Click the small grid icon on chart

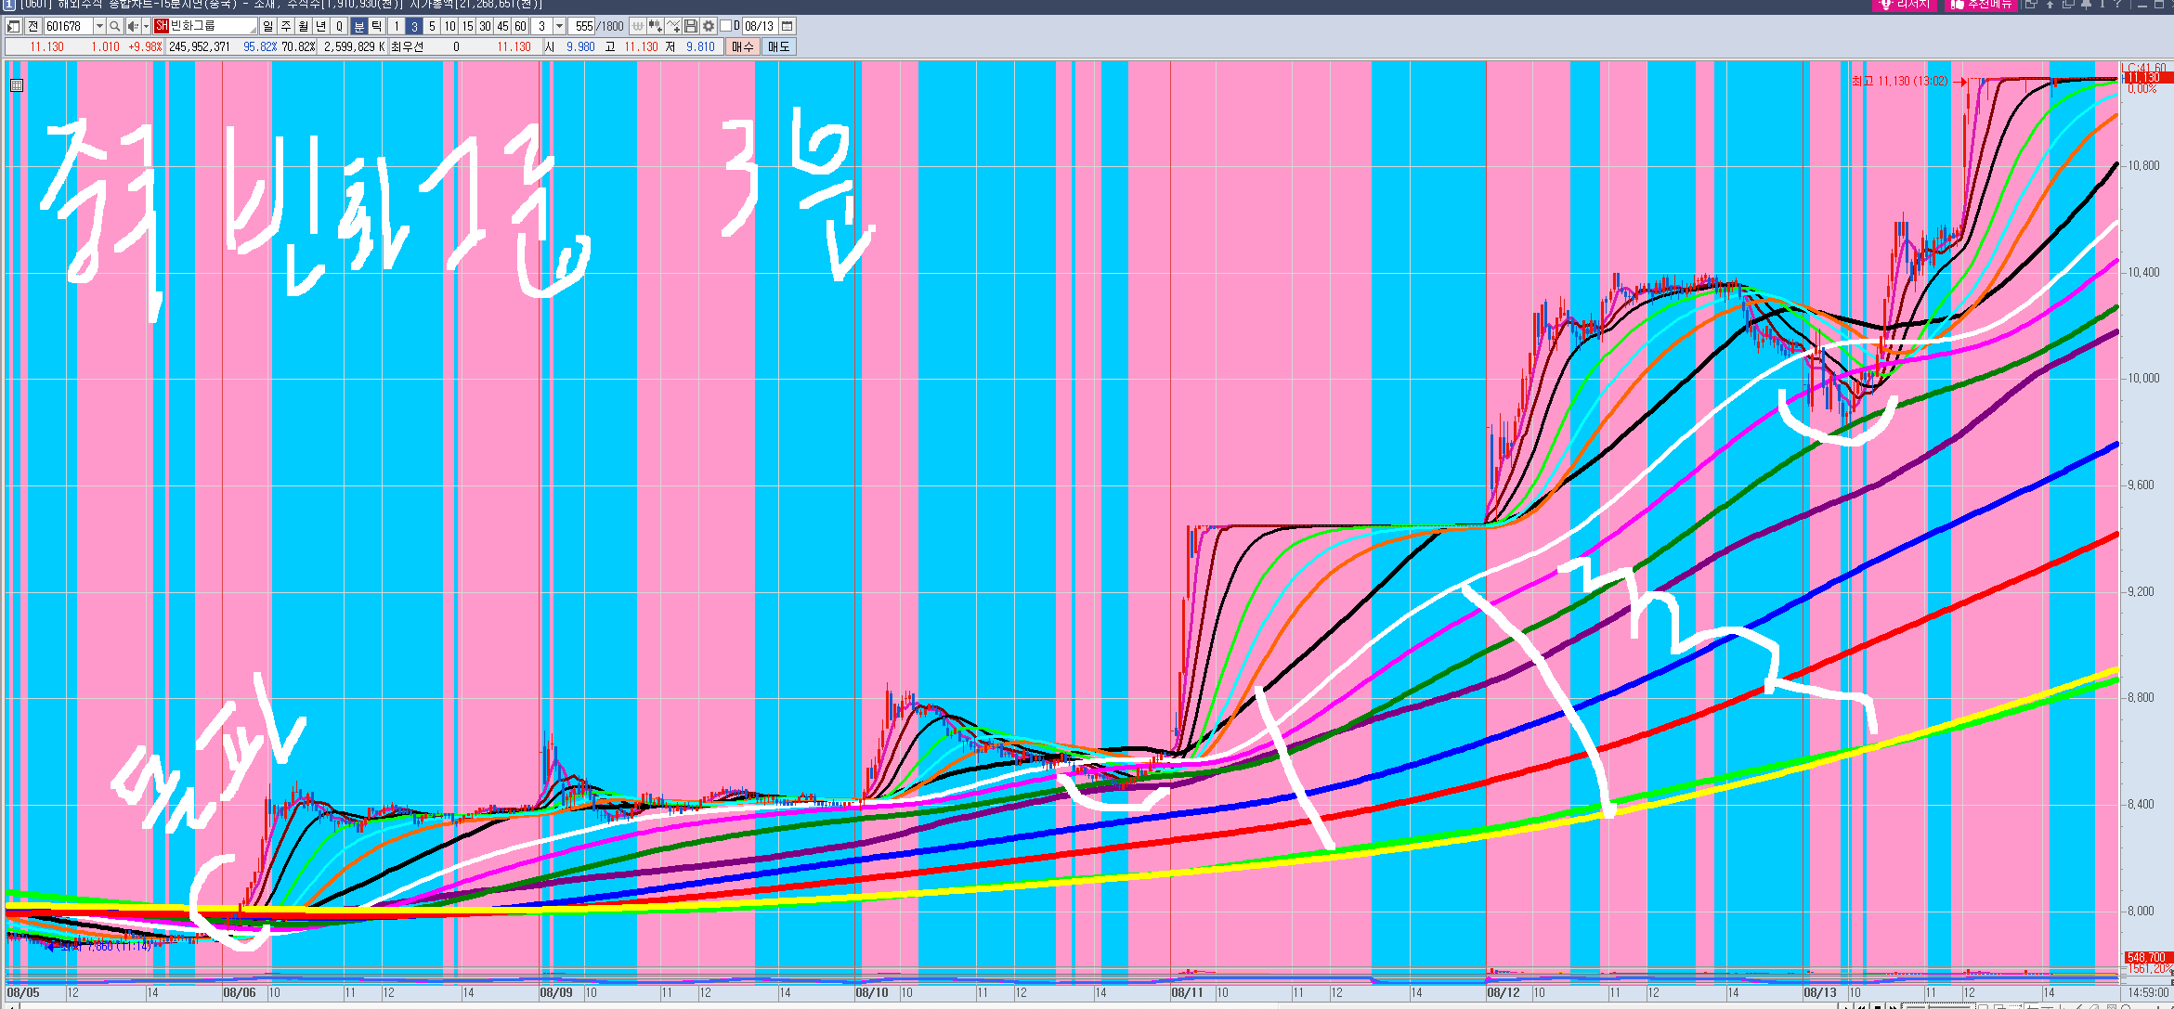(16, 85)
